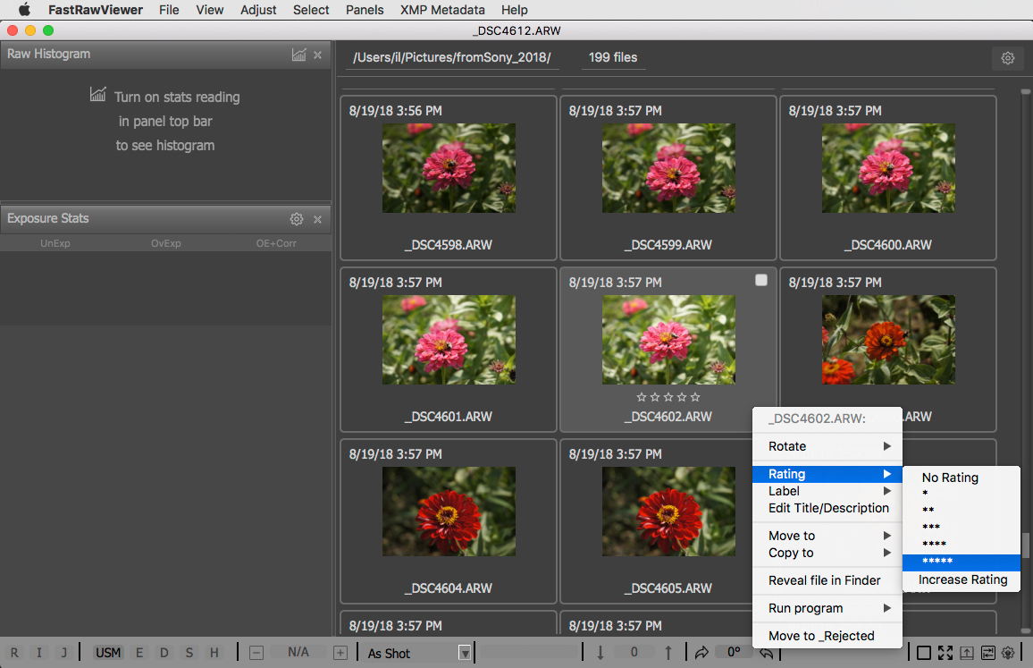Image resolution: width=1033 pixels, height=668 pixels.
Task: Click Reveal file in Finder
Action: click(824, 580)
